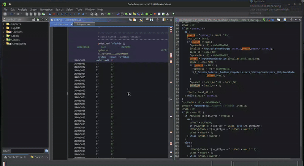Open the Decompile panel options dropdown arrow
The image size is (304, 166).
tap(296, 20)
